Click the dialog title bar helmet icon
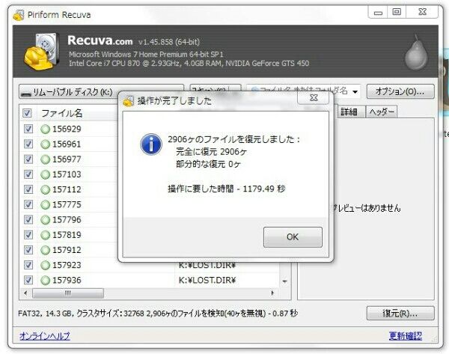 coord(128,101)
